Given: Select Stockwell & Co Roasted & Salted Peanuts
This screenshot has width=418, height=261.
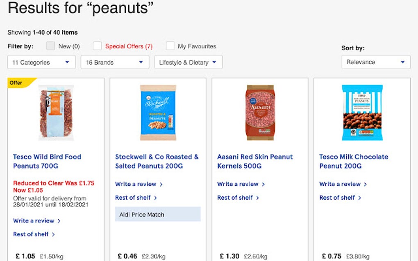Looking at the screenshot, I should (x=157, y=161).
